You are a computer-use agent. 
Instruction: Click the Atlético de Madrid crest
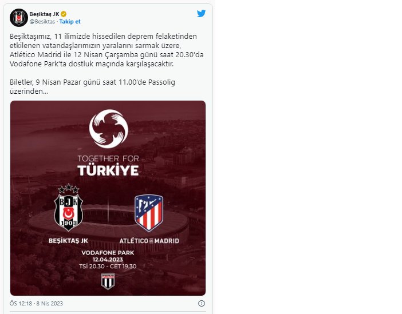tap(149, 213)
